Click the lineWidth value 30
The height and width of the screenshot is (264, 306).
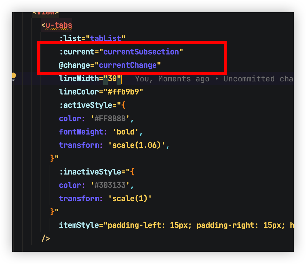112,79
